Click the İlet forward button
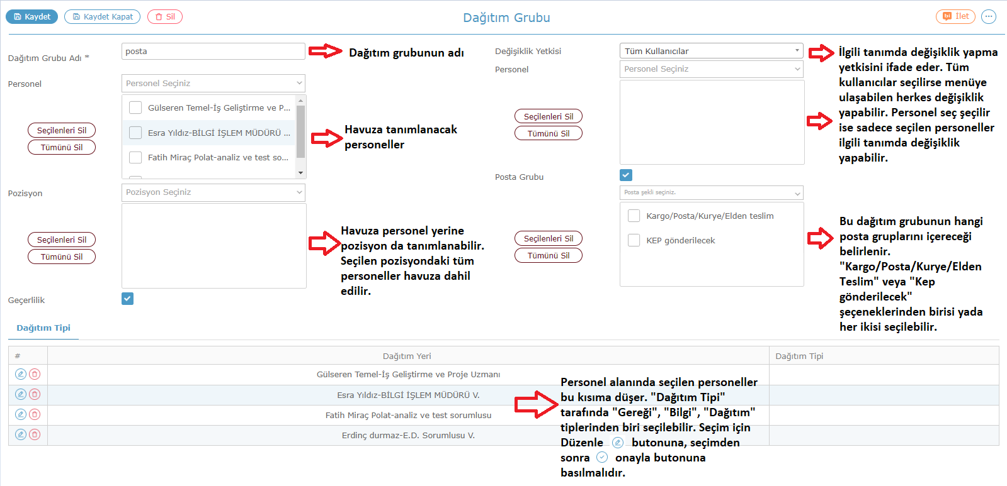1007x486 pixels. pyautogui.click(x=955, y=16)
